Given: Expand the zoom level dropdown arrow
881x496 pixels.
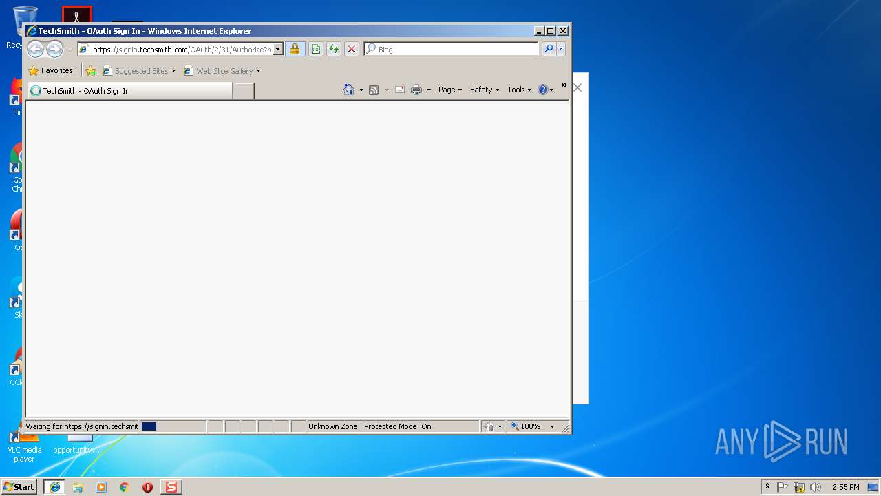Looking at the screenshot, I should click(x=552, y=426).
